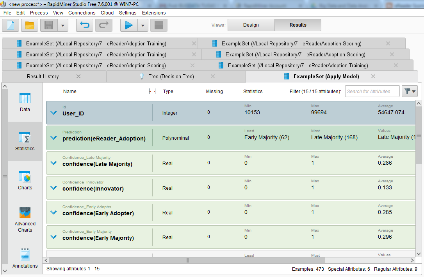The height and width of the screenshot is (277, 424).
Task: Expand the confidence(Innovator) attribute details
Action: 53,187
